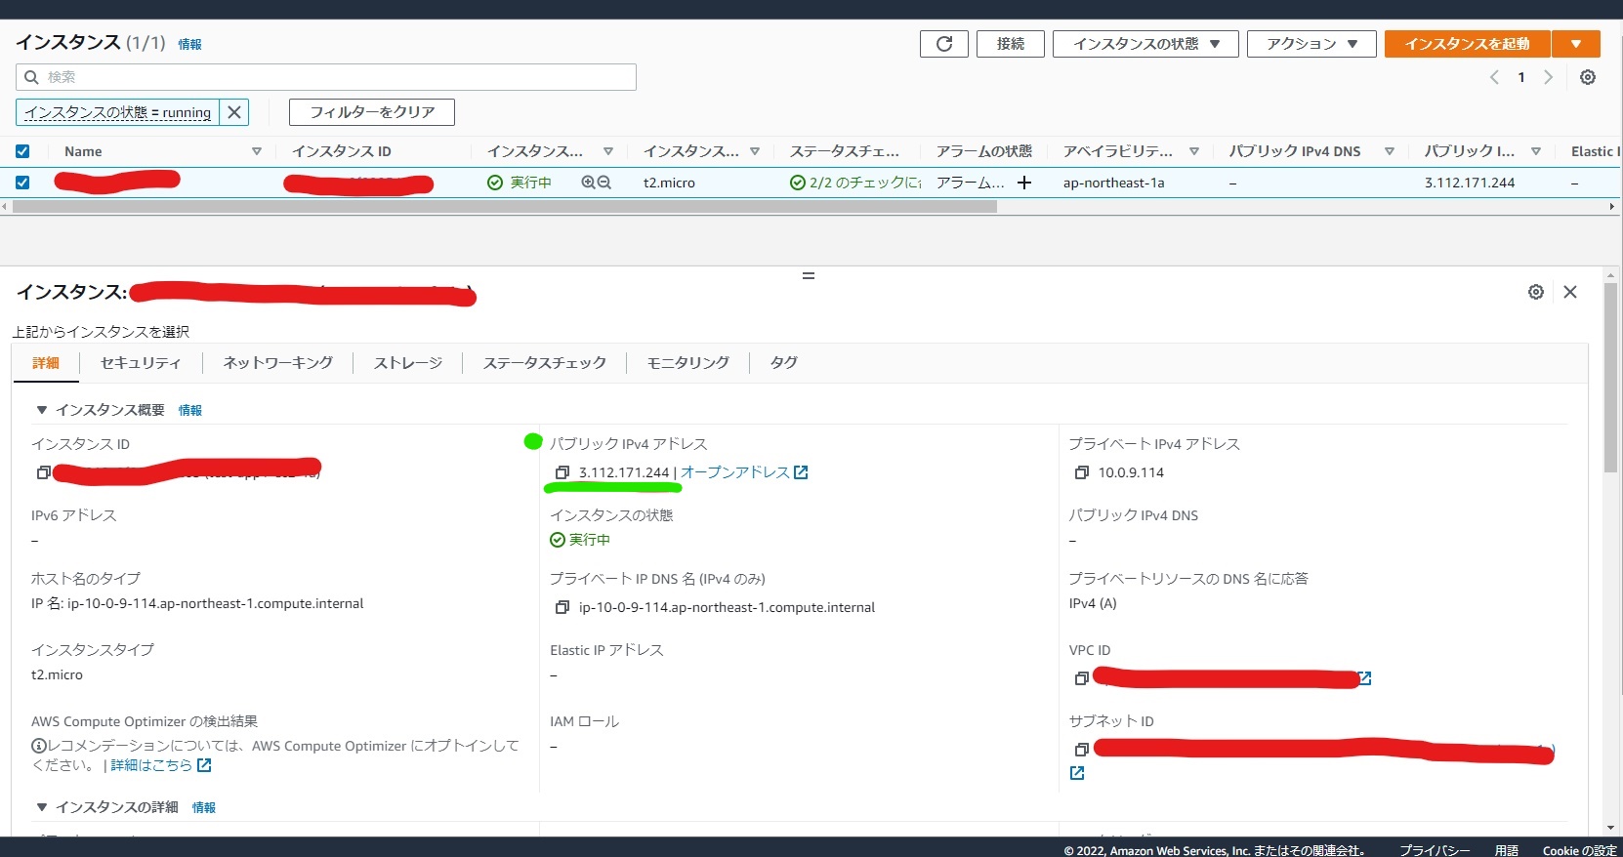Click the t2.micro cell in table
1623x857 pixels.
click(669, 183)
